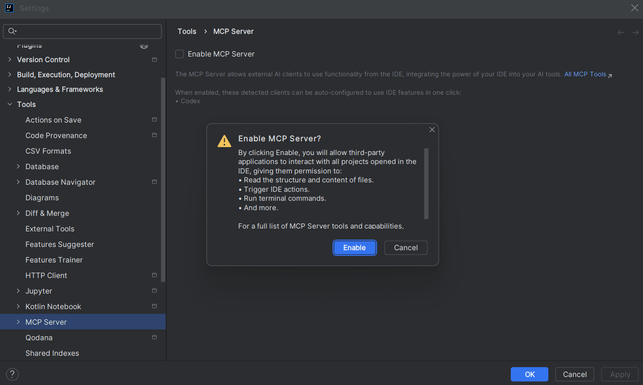Click the MCP Server breadcrumb text
The width and height of the screenshot is (643, 385).
pos(233,32)
